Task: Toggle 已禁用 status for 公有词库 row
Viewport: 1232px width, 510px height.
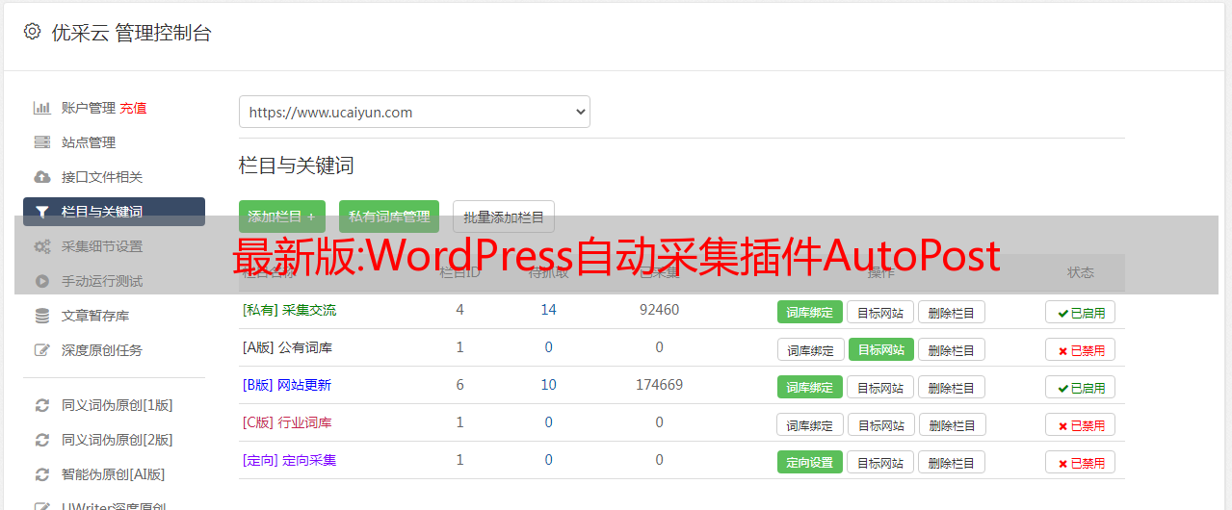Action: (1080, 349)
